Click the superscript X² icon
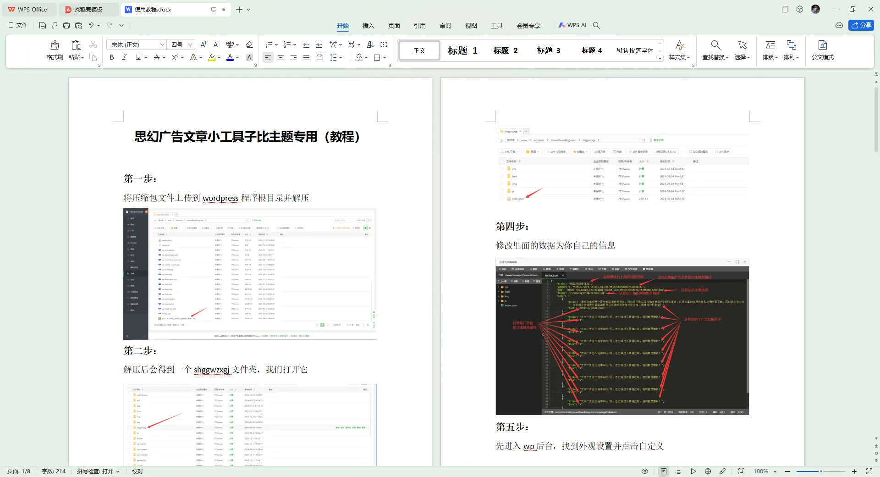880x477 pixels. (175, 57)
